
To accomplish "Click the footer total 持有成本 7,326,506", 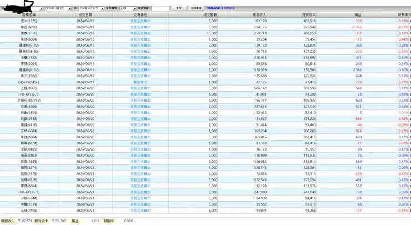I will point(59,221).
